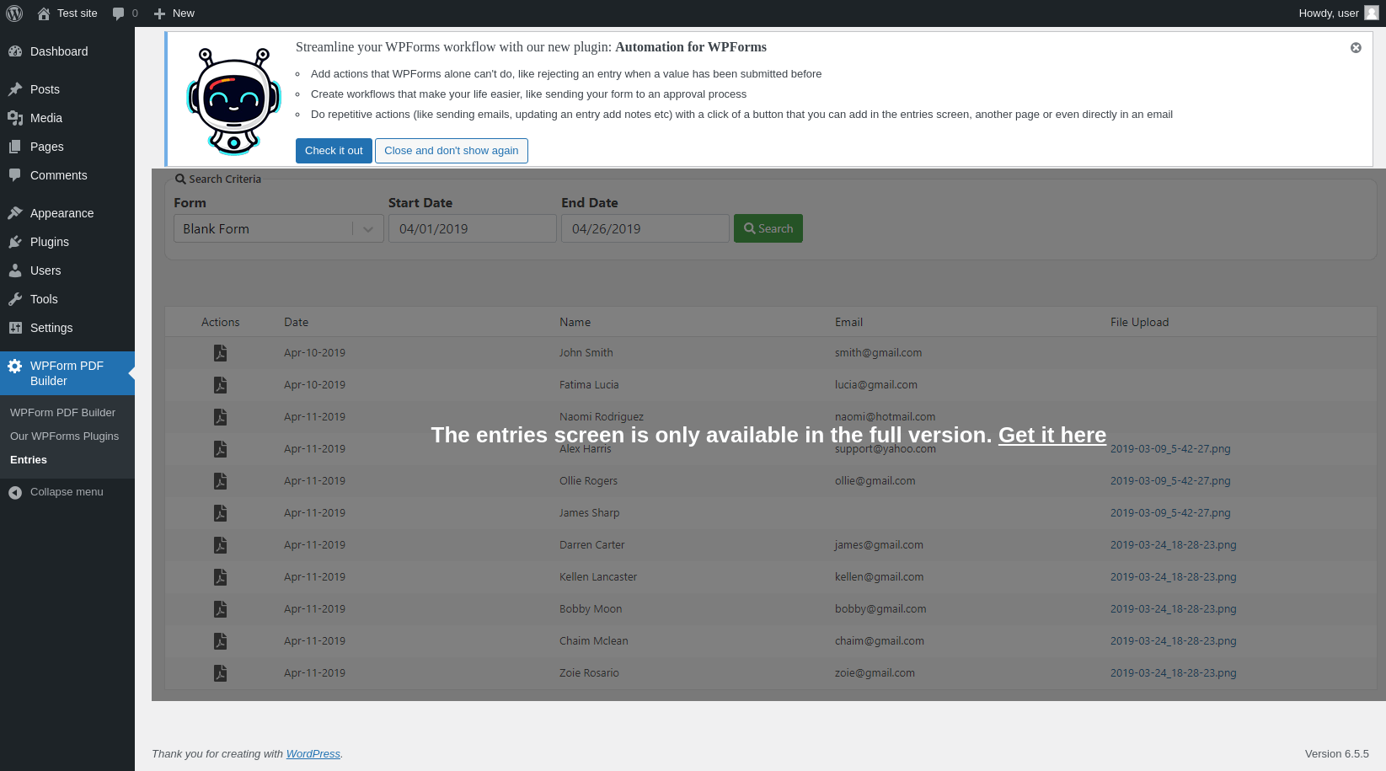This screenshot has width=1386, height=771.
Task: Open the Appearance menu
Action: pyautogui.click(x=67, y=213)
